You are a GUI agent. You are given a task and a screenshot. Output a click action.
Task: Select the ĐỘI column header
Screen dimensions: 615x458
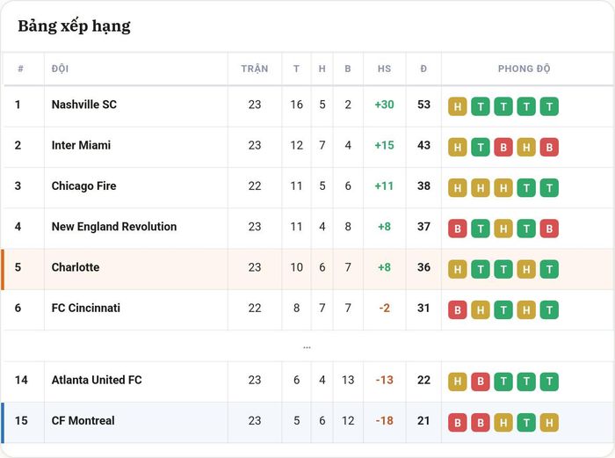(60, 69)
